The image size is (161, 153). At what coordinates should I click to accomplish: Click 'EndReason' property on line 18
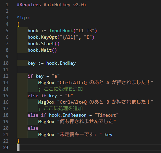click(74, 115)
